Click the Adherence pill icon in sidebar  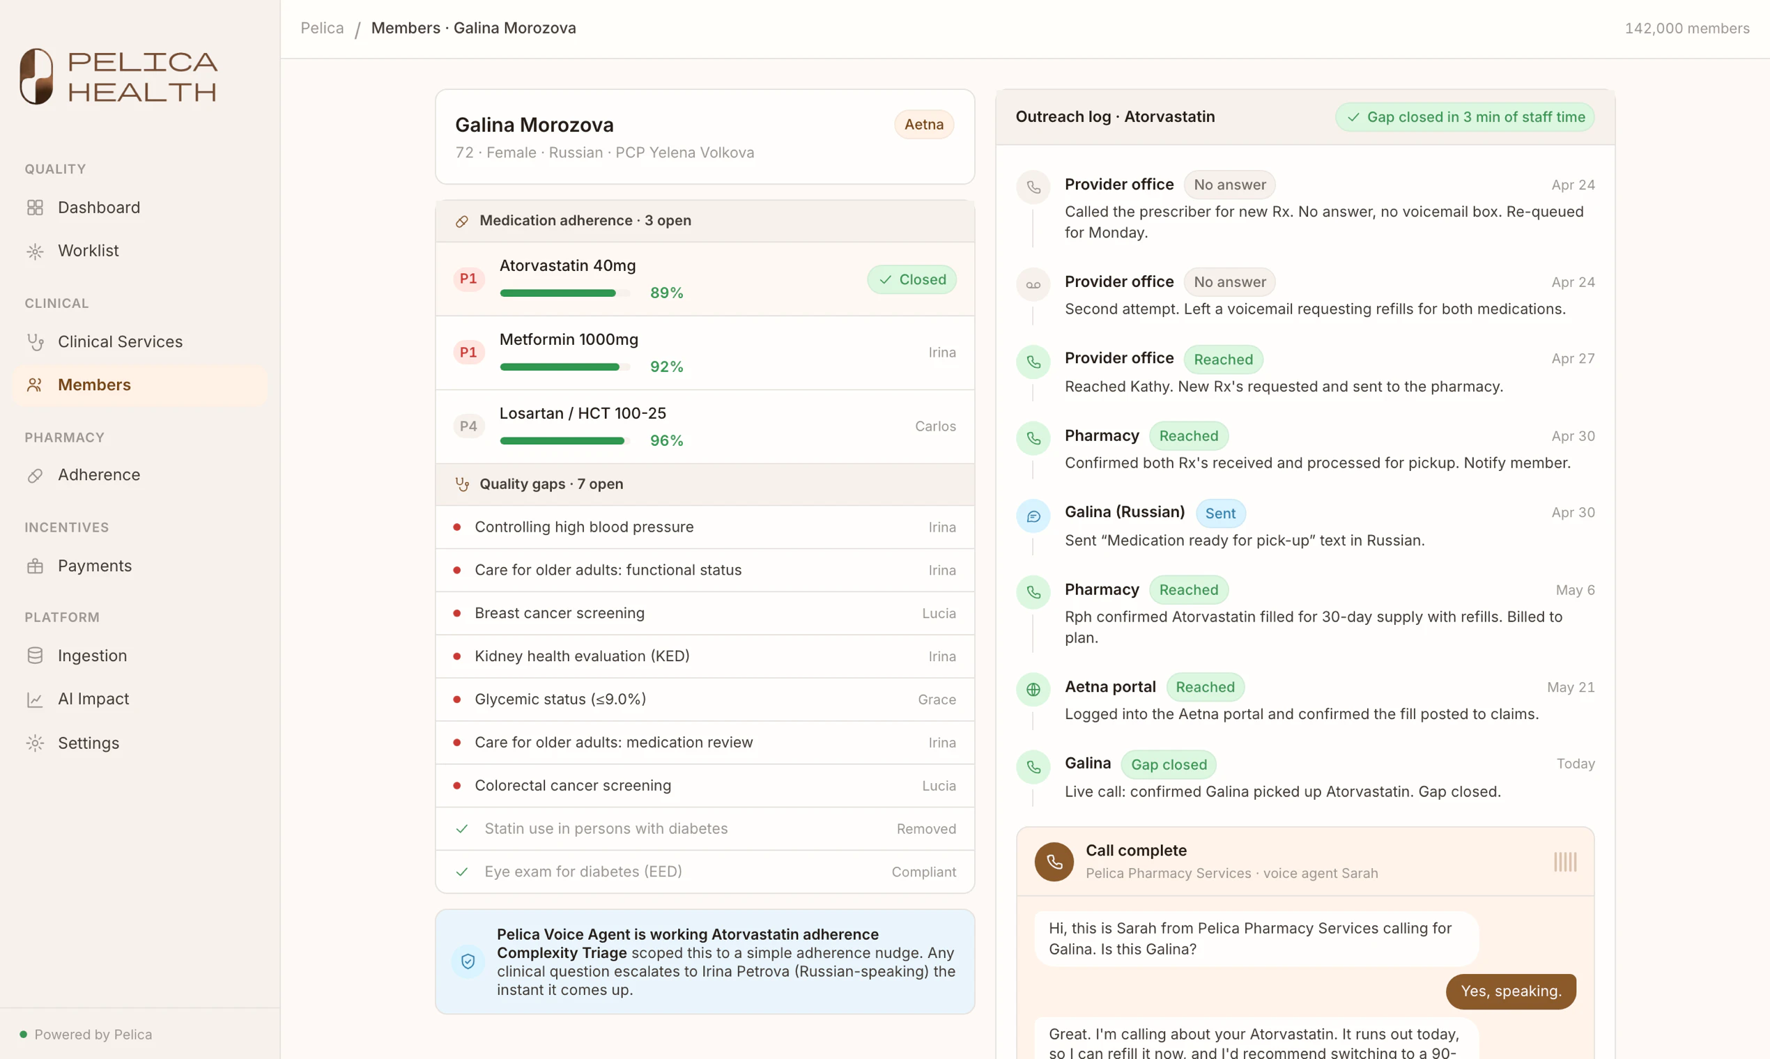coord(35,475)
